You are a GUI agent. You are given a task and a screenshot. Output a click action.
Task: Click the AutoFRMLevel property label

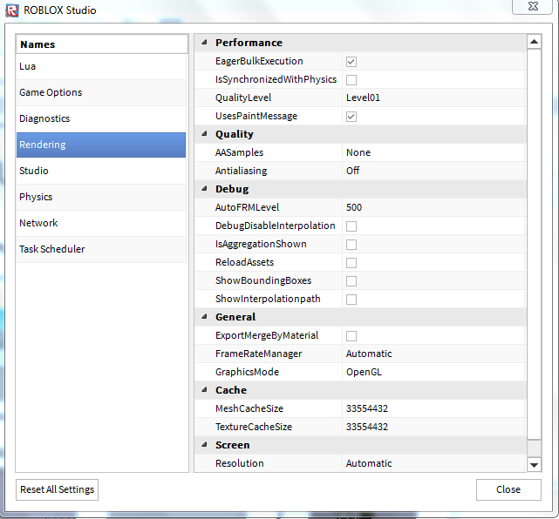coord(247,207)
